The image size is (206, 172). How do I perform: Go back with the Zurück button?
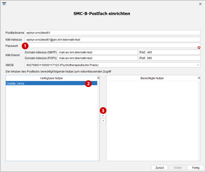160,168
